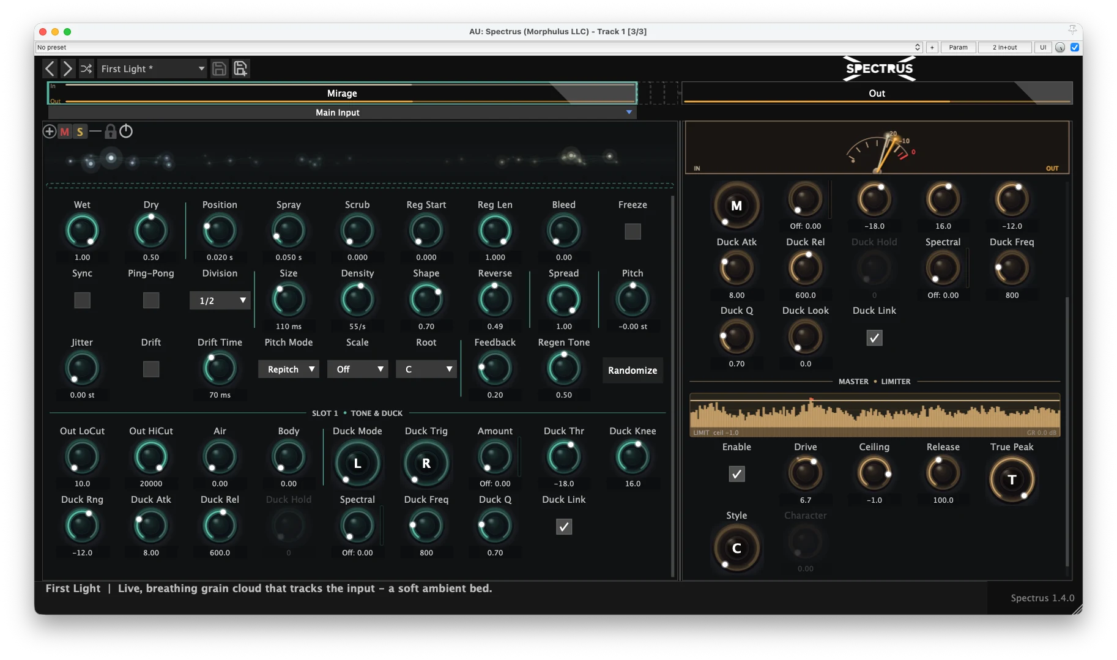Screen dimensions: 1117x660
Task: Enable the Freeze checkbox
Action: (x=633, y=231)
